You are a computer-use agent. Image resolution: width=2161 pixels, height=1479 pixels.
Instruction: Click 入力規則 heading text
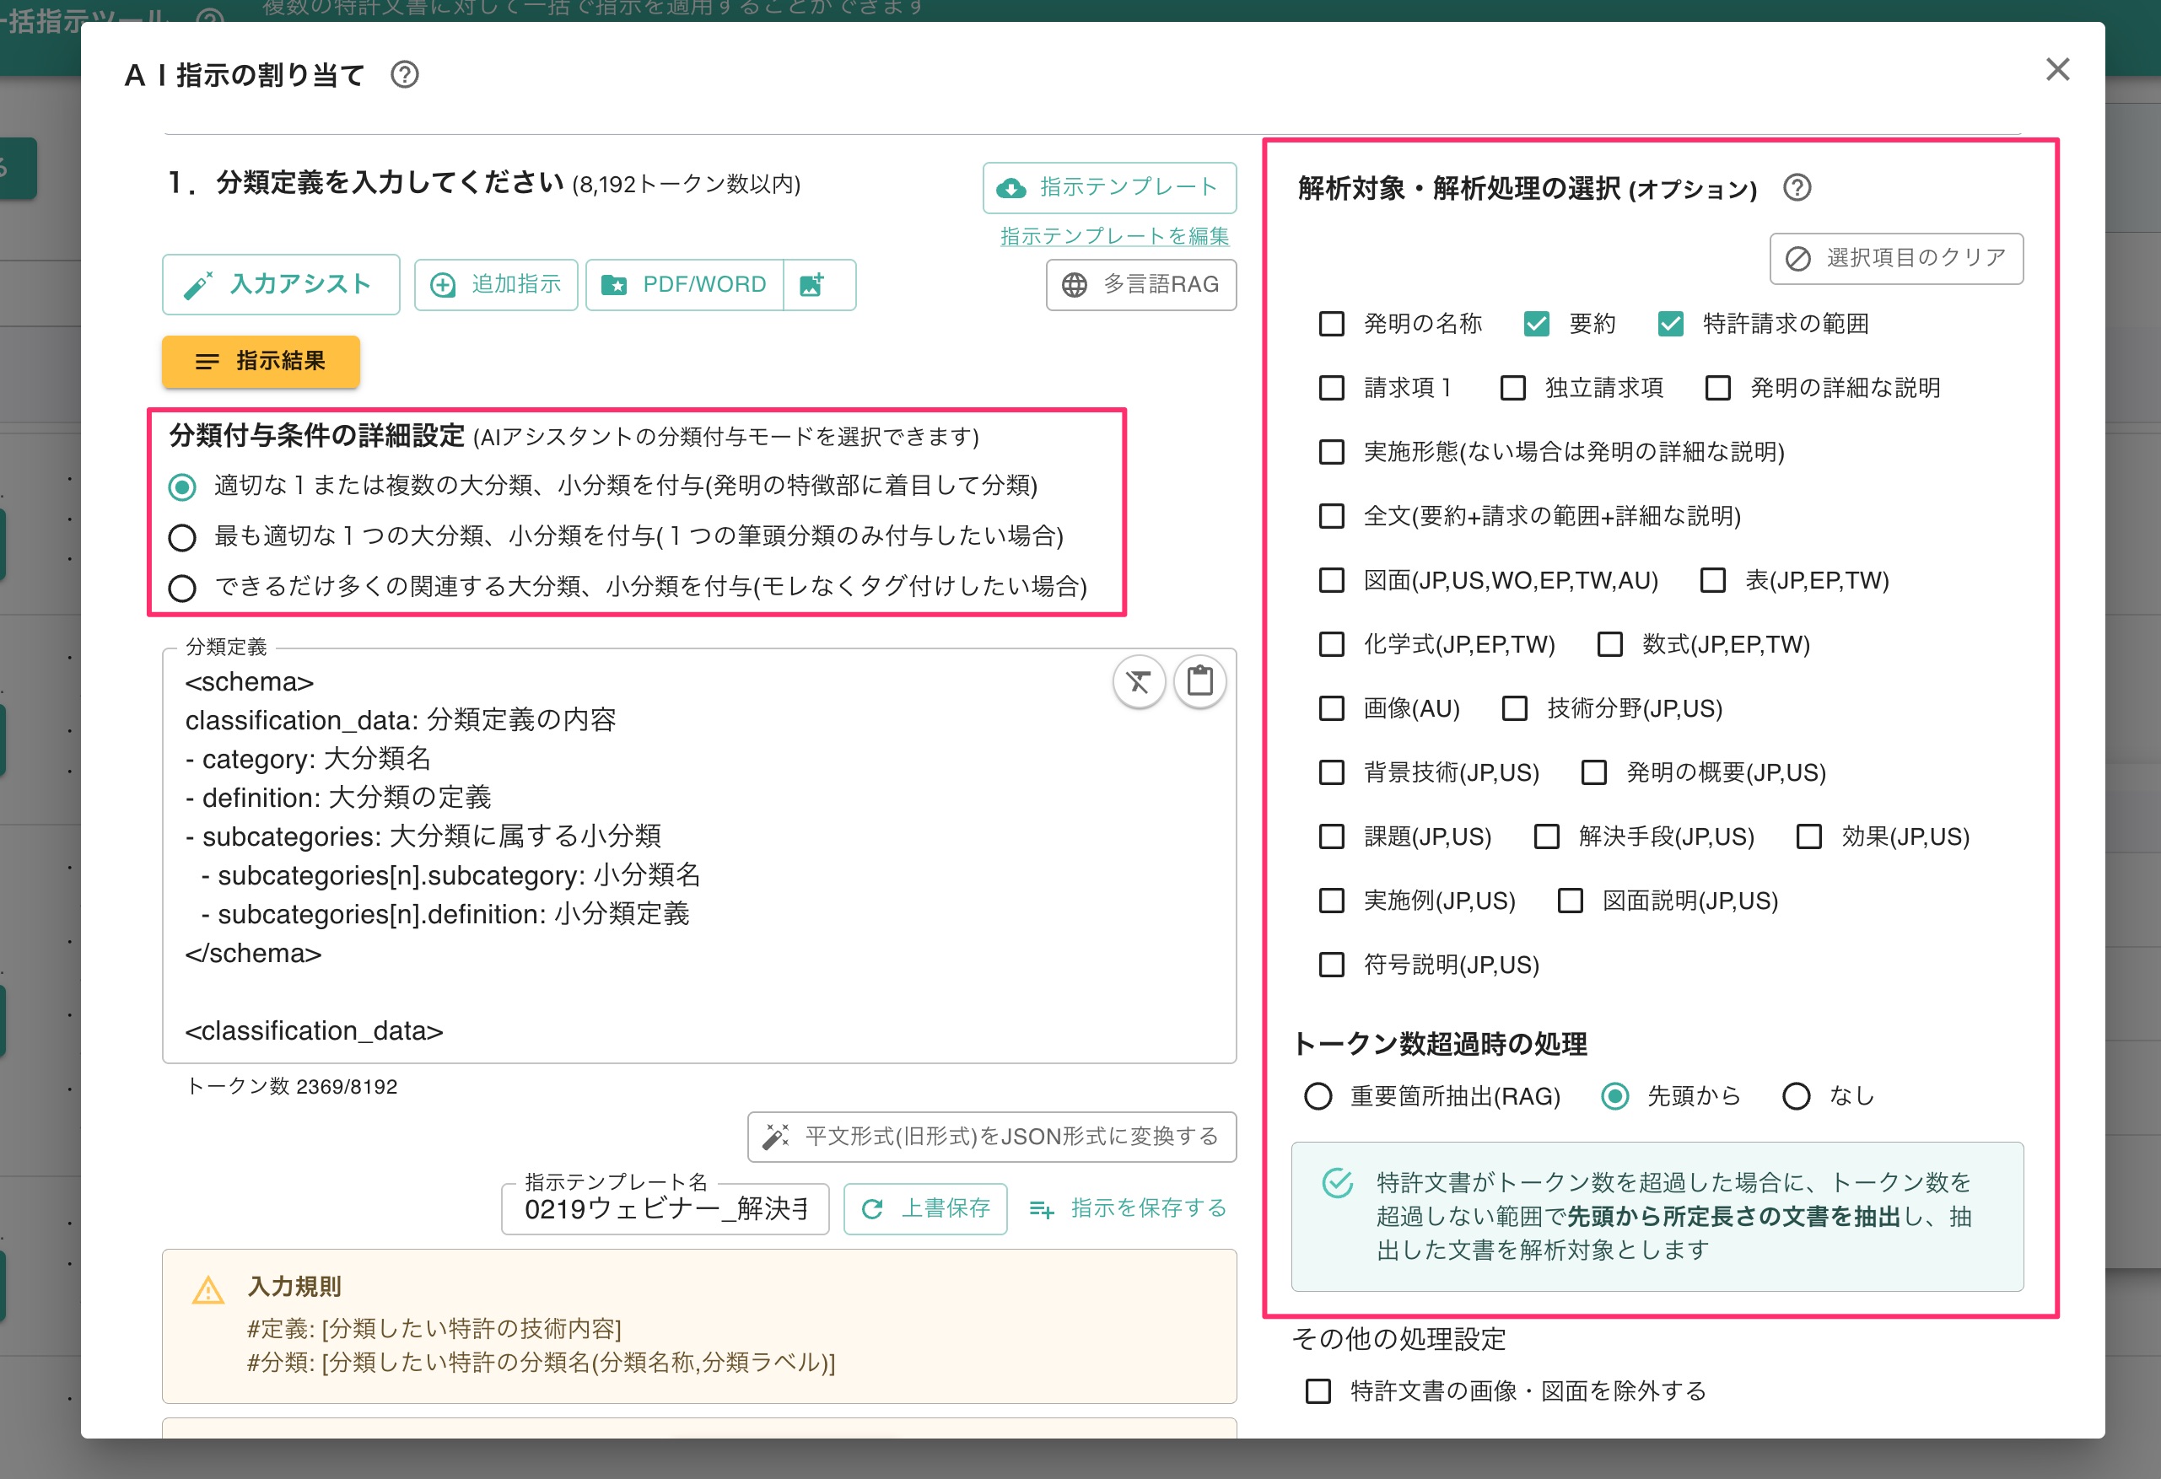tap(294, 1287)
